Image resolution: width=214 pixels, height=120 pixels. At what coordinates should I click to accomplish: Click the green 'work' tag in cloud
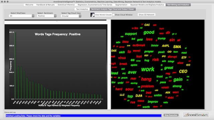coord(148,69)
